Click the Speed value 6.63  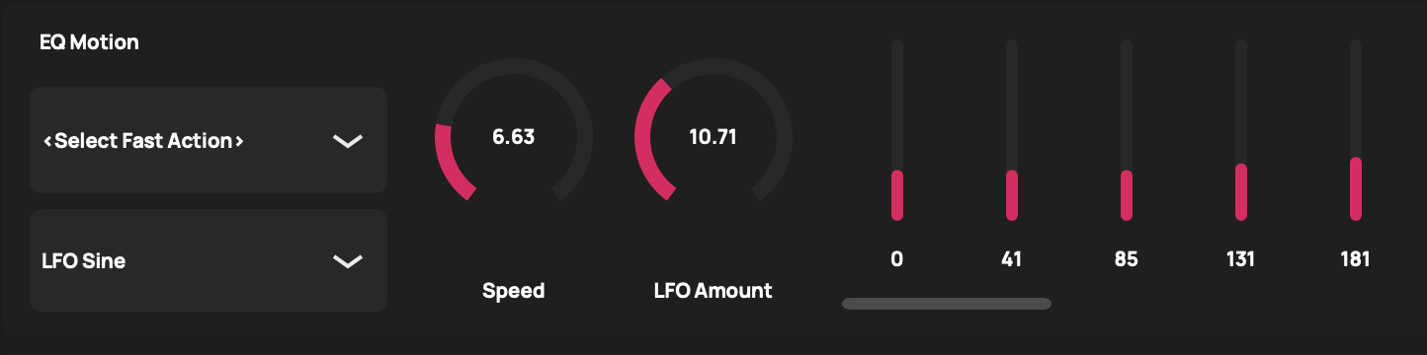(514, 137)
